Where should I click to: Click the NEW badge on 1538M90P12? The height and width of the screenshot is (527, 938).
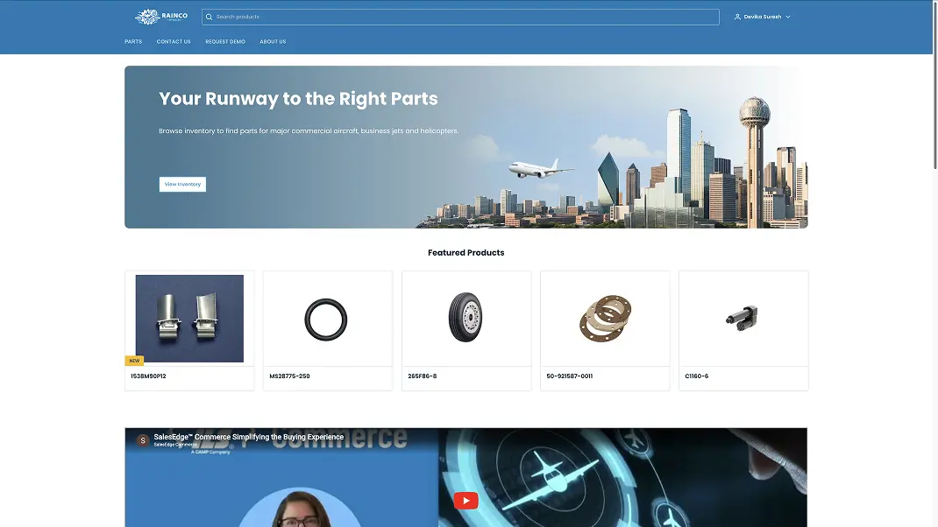tap(134, 361)
